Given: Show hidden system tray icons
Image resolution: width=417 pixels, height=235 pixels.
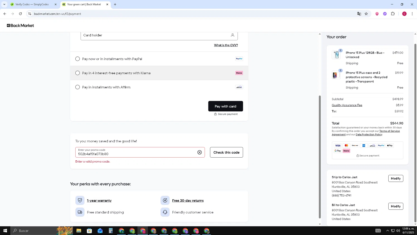Looking at the screenshot, I should 388,231.
